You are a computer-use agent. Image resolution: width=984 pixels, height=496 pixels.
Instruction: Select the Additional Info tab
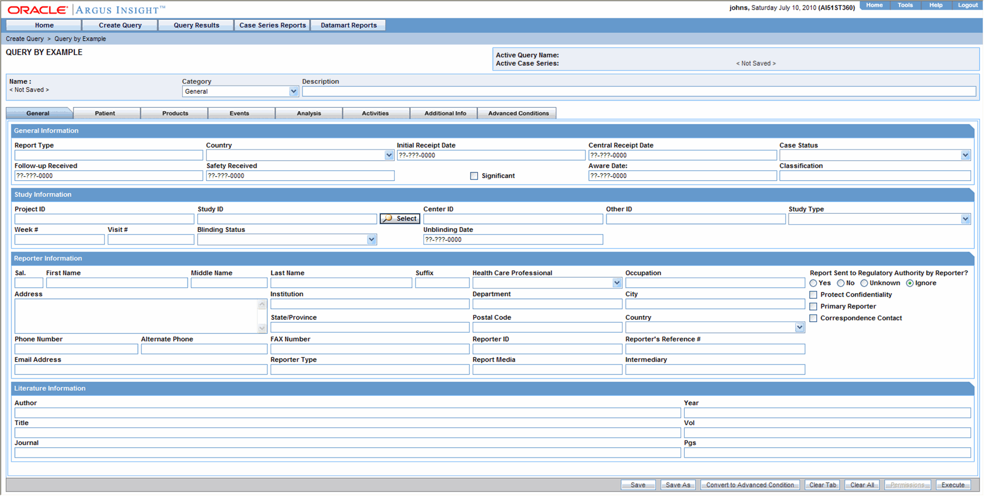click(x=445, y=113)
